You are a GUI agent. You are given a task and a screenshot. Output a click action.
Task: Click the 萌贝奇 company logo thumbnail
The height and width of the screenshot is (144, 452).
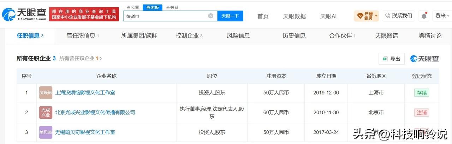pos(46,132)
